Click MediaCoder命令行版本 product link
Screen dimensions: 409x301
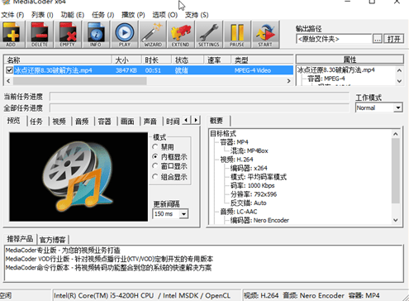(x=108, y=268)
